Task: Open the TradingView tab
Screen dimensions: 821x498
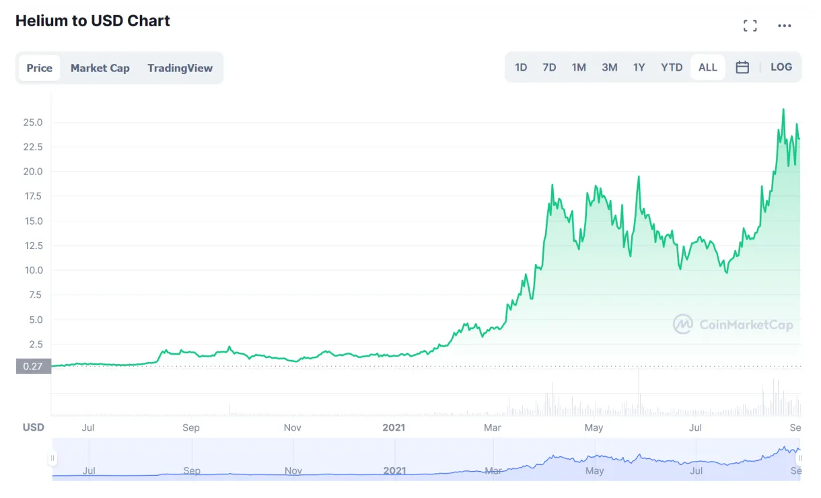Action: coord(180,68)
